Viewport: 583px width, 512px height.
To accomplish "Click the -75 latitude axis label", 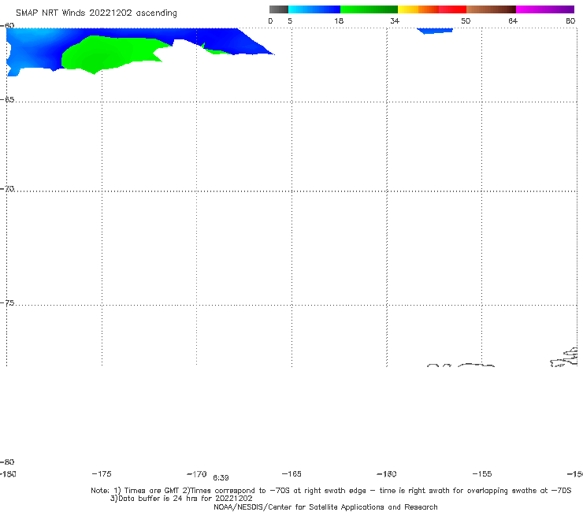I will point(7,303).
